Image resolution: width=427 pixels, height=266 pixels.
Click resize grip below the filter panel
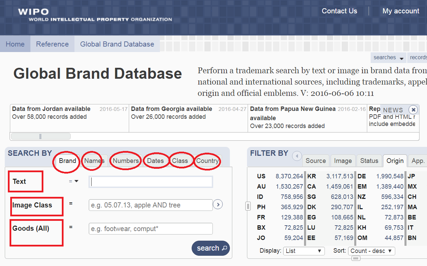(356, 258)
